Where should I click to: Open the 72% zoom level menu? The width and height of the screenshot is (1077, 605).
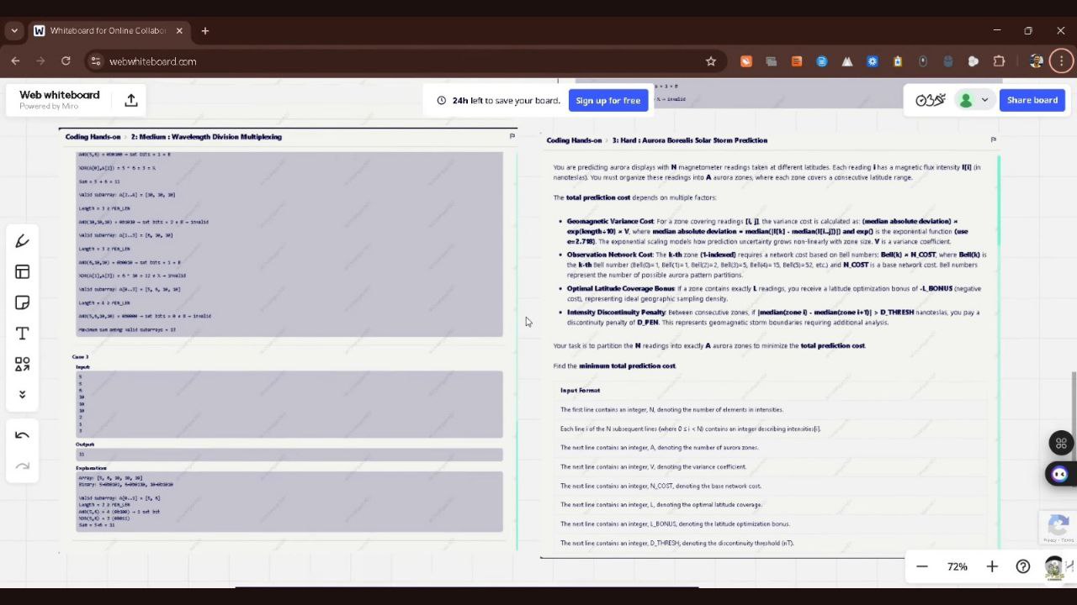pyautogui.click(x=957, y=566)
